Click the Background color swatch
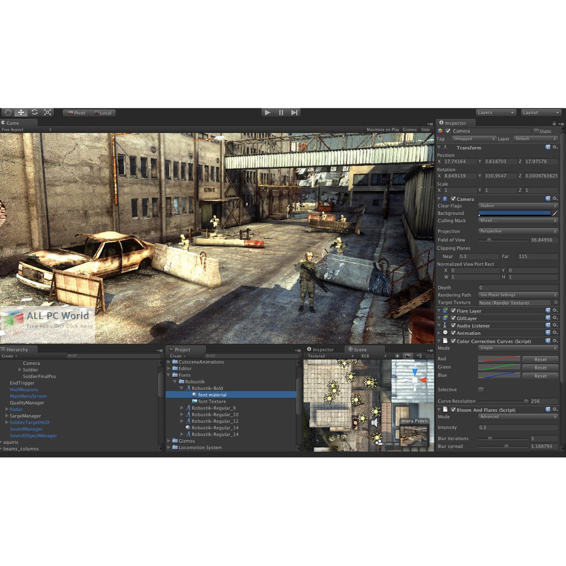 click(515, 213)
